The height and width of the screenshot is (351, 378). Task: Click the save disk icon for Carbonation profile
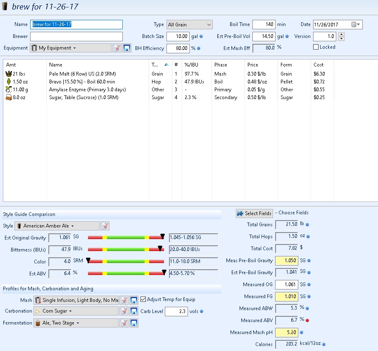pos(134,311)
